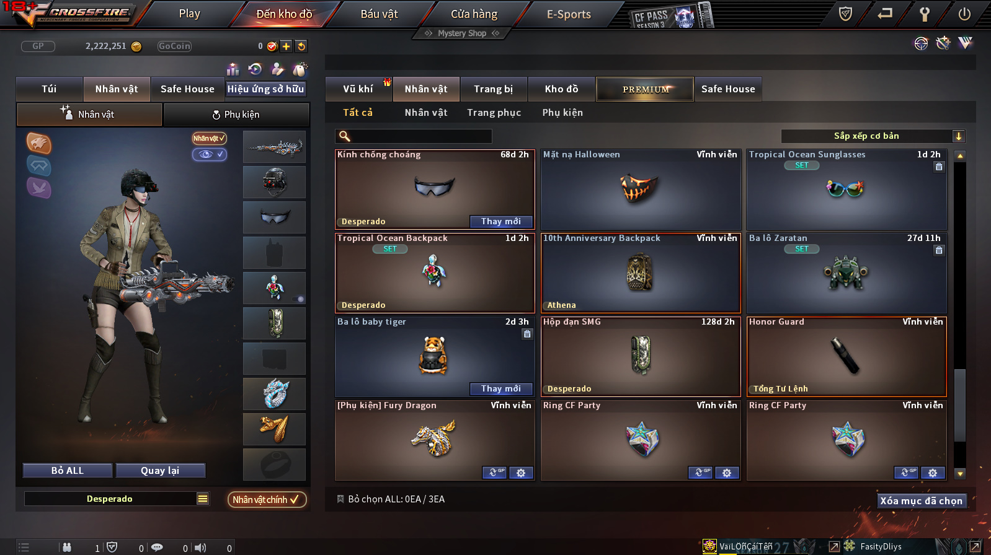The width and height of the screenshot is (991, 555).
Task: Click the trash icon on Ba lô Zaratan
Action: pyautogui.click(x=939, y=250)
